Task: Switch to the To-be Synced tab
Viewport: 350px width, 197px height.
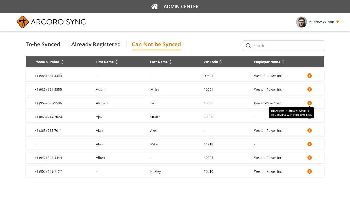Action: coord(43,44)
